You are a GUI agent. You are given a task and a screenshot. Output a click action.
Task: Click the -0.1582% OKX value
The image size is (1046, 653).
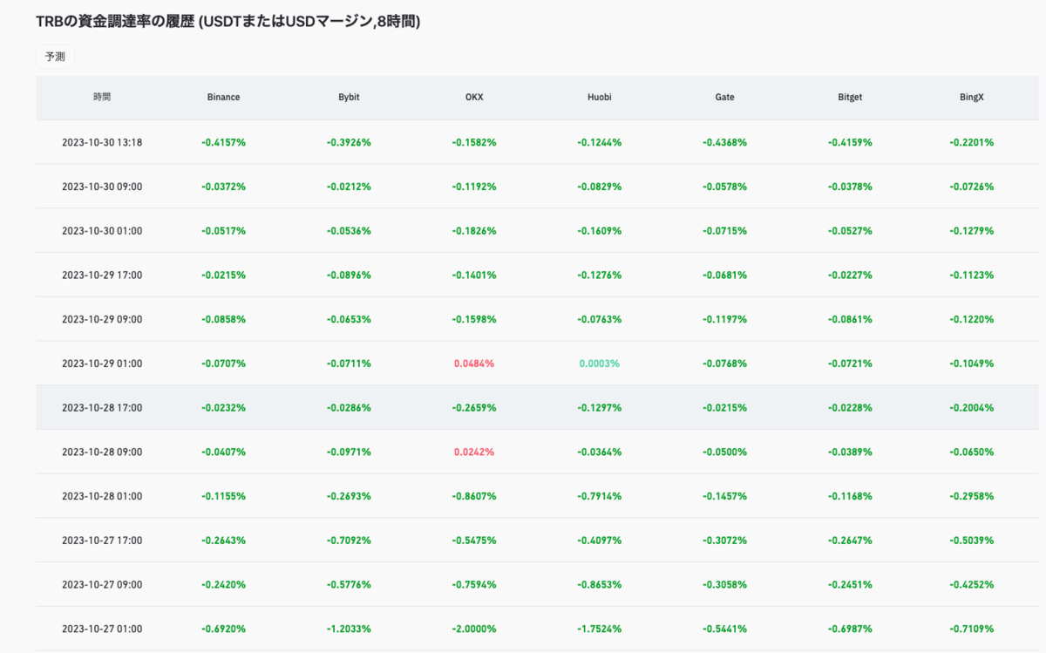(x=474, y=142)
